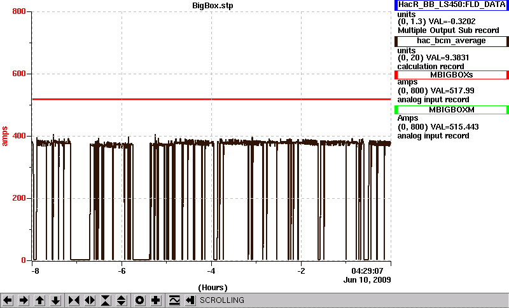The image size is (509, 308).
Task: Zoom in horizontally with the inward bowtie icon
Action: (x=74, y=300)
